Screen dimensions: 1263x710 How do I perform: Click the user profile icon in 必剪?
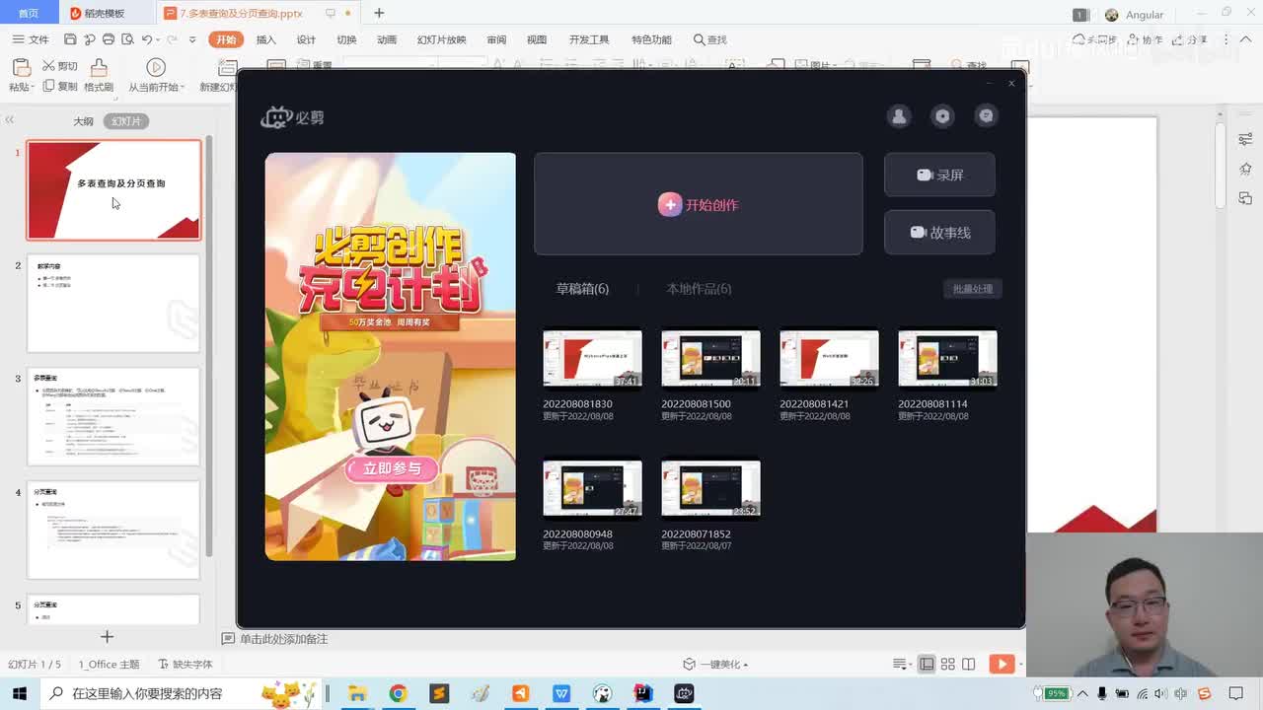(x=899, y=116)
